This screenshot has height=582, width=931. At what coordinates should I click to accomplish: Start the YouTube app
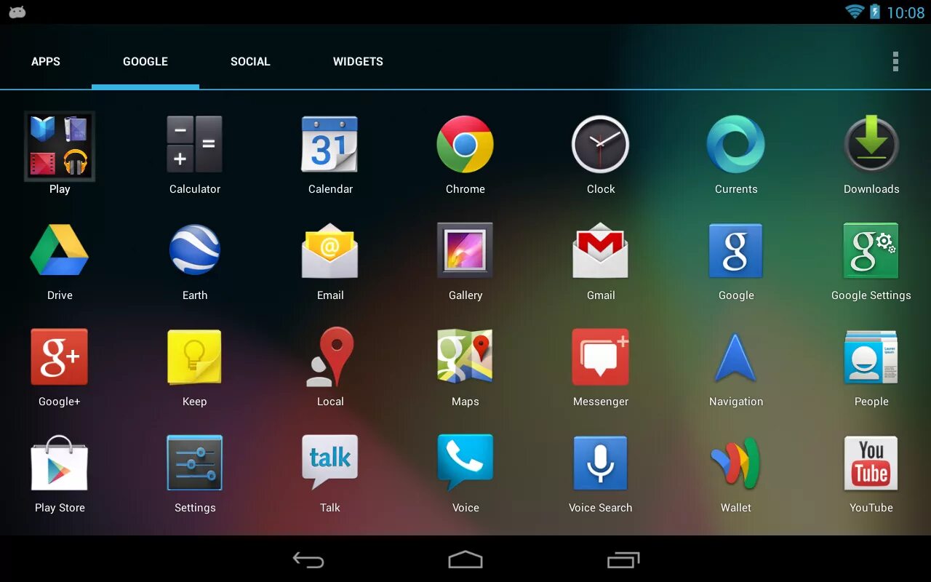click(871, 463)
